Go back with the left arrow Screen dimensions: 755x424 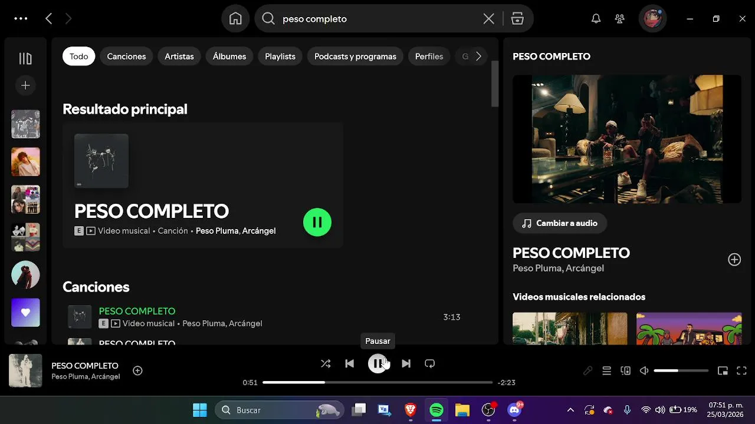(49, 19)
